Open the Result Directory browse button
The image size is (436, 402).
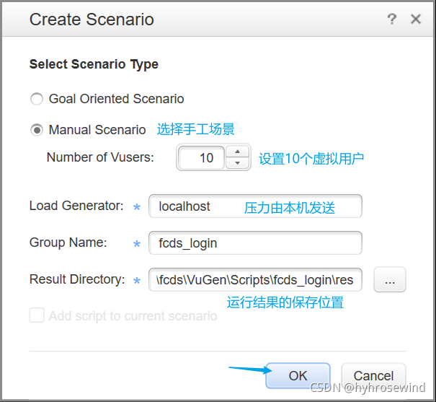click(x=390, y=279)
